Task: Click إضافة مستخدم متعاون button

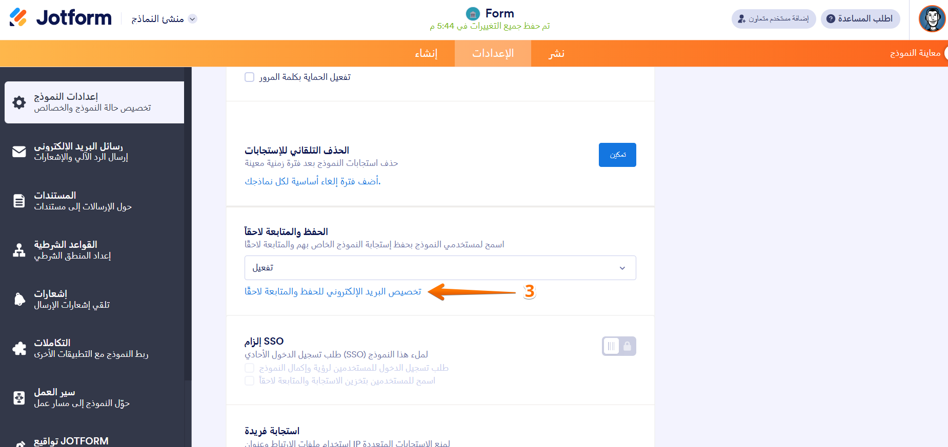Action: click(x=774, y=19)
